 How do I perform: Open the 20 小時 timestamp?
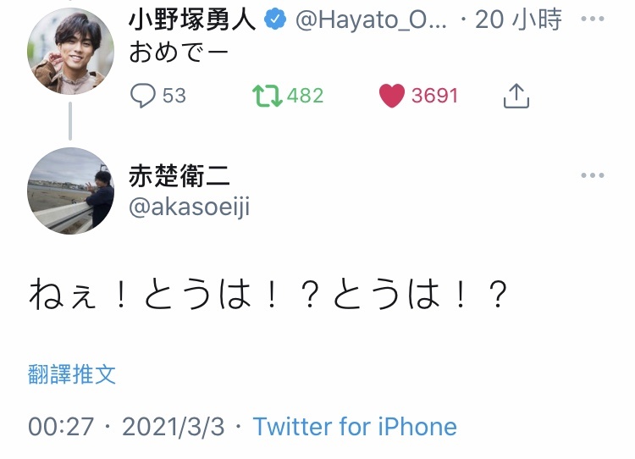pyautogui.click(x=518, y=19)
